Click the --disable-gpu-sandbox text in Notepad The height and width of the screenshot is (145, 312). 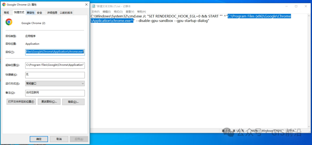(x=154, y=21)
